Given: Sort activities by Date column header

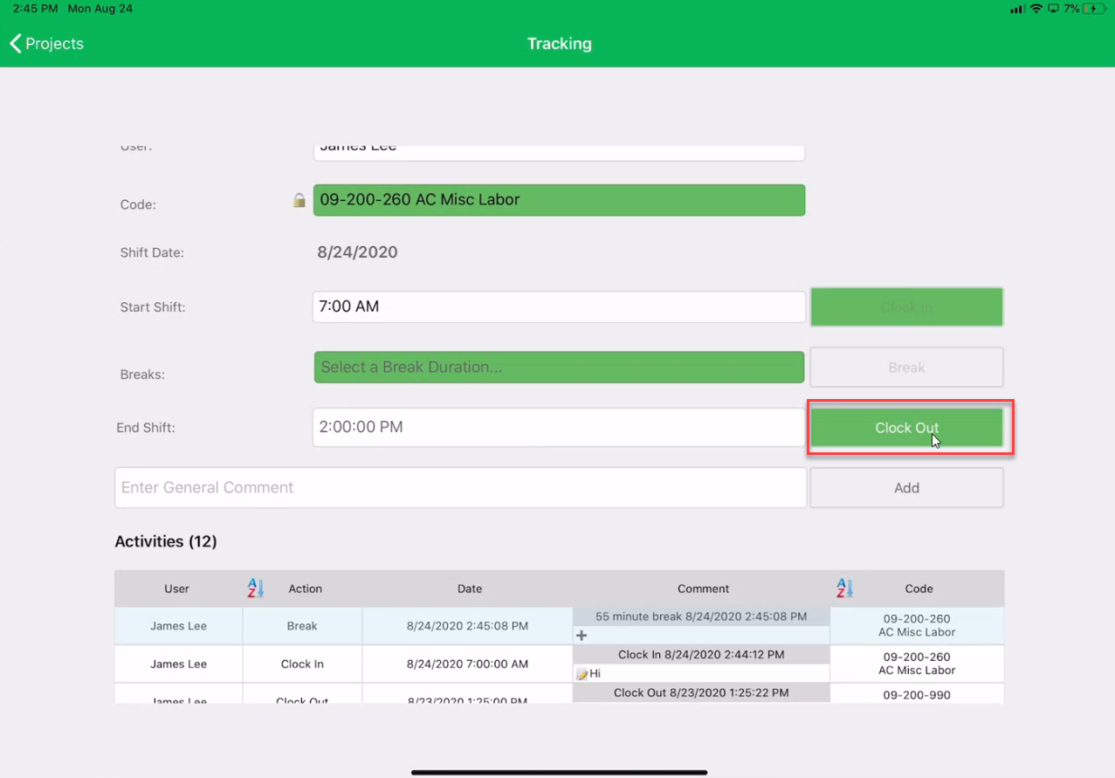Looking at the screenshot, I should [469, 589].
